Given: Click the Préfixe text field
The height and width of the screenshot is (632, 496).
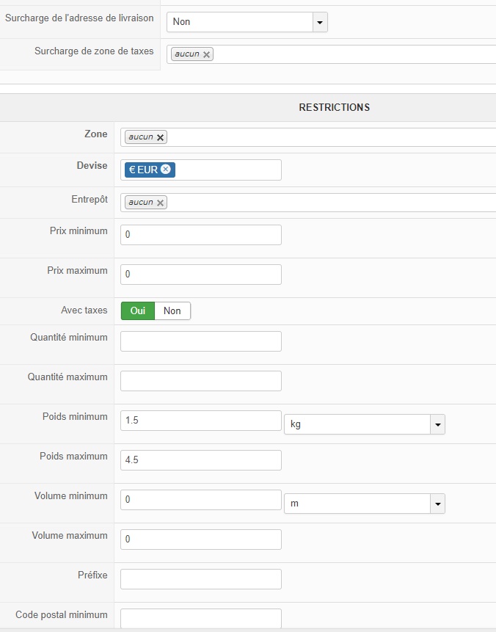Looking at the screenshot, I should [x=200, y=579].
